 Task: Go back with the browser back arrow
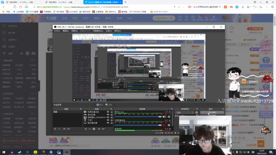coord(3,7)
